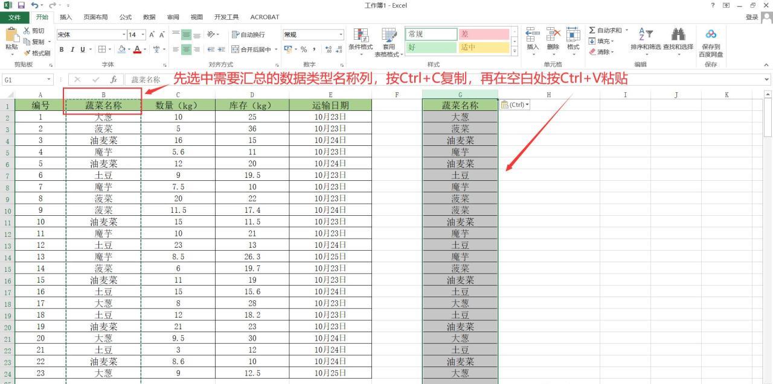This screenshot has width=773, height=384.
Task: Toggle center horizontal alignment
Action: coord(187,49)
